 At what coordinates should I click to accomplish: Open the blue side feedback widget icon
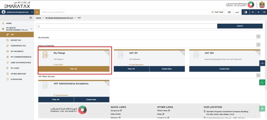point(262,63)
